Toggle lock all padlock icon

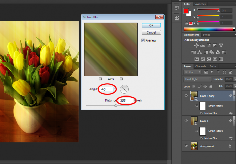(211, 86)
